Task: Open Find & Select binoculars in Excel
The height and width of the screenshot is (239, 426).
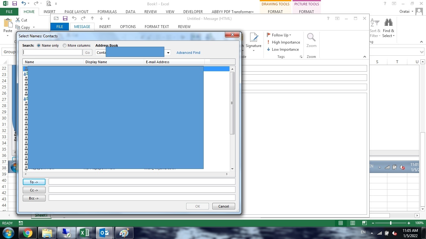Action: click(389, 28)
